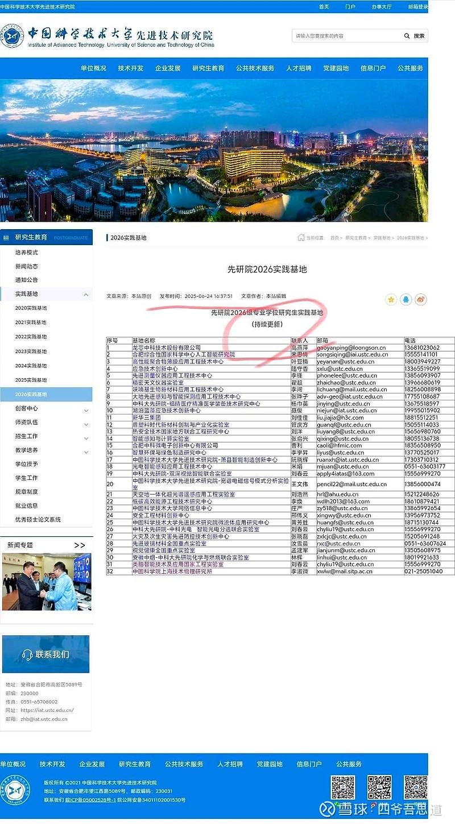
Task: Select the star favorite icon on the article
Action: point(390,299)
